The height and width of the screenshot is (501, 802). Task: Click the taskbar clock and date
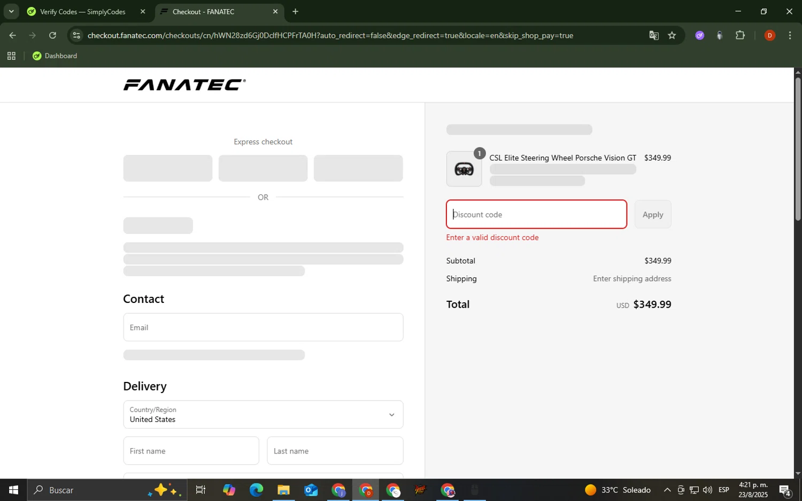coord(753,490)
